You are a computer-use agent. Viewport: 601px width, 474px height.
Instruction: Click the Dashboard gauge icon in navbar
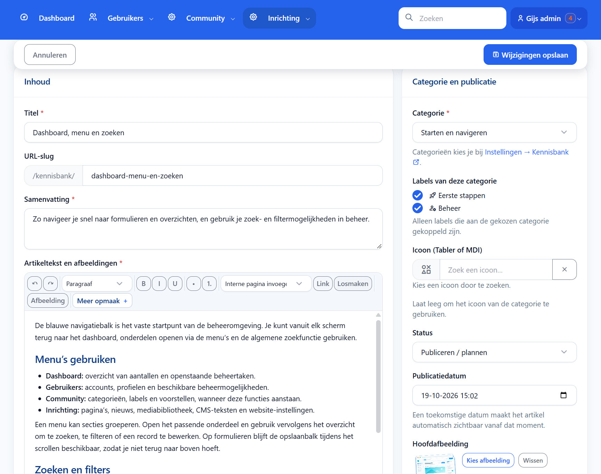(x=24, y=17)
